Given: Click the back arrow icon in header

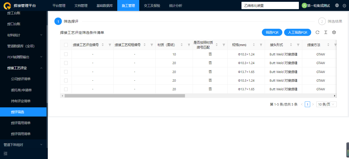Looking at the screenshot, I should point(344,6).
